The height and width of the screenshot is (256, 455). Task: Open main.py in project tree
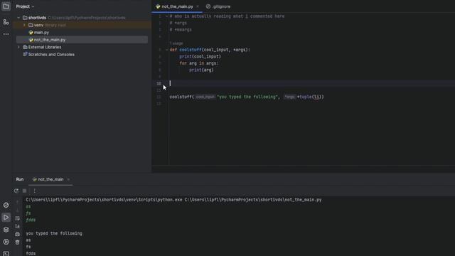[41, 33]
